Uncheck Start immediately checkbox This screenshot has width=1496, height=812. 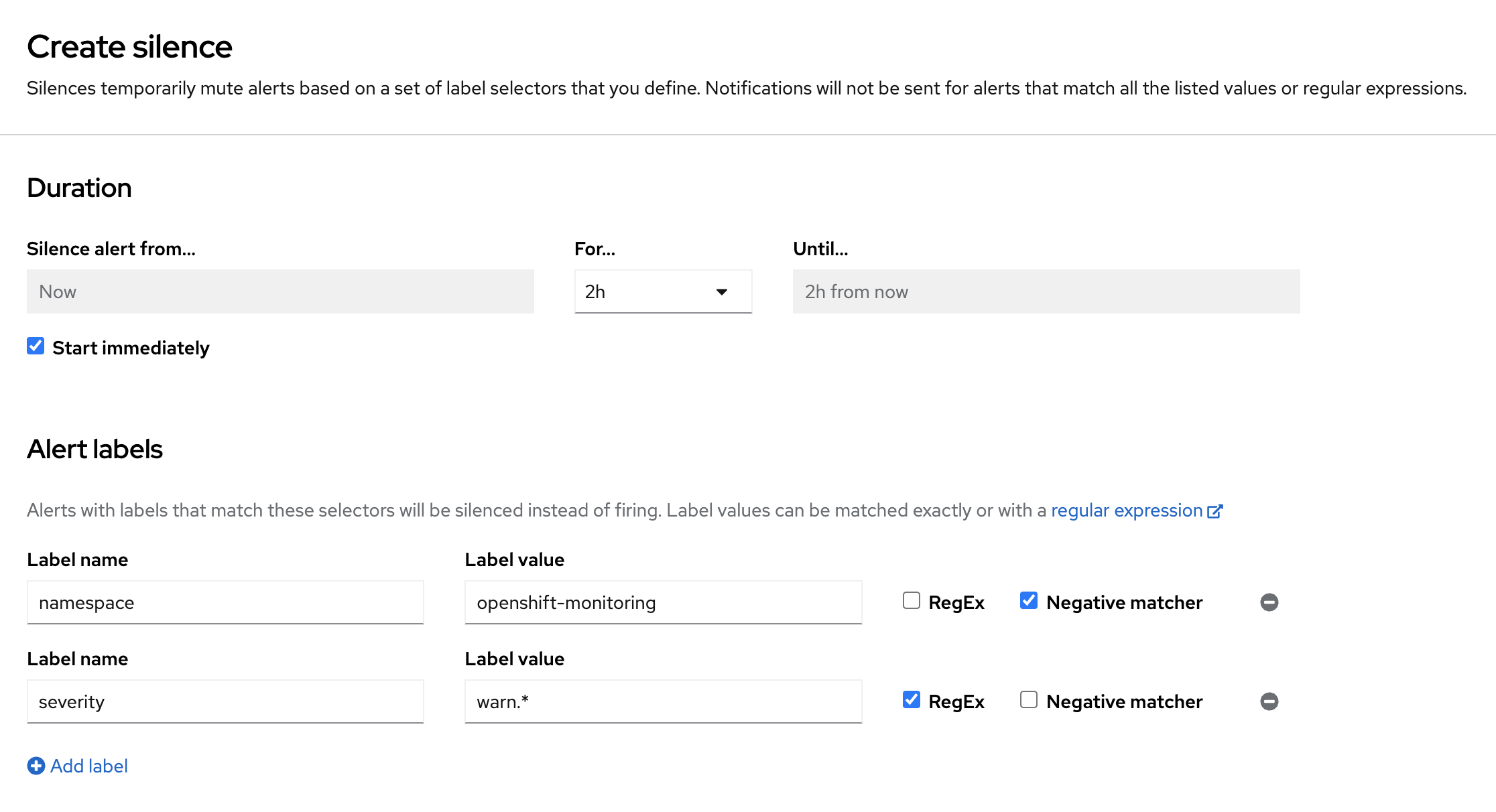coord(36,346)
